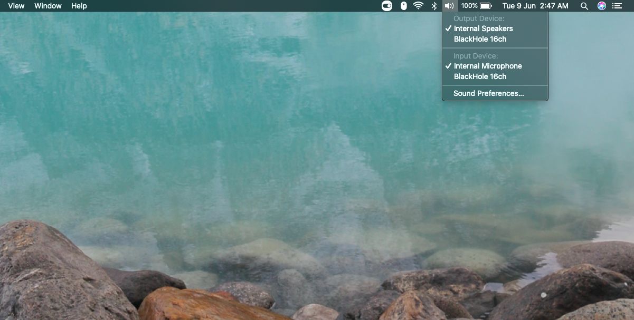Open Spotlight search magnifier

[x=584, y=6]
